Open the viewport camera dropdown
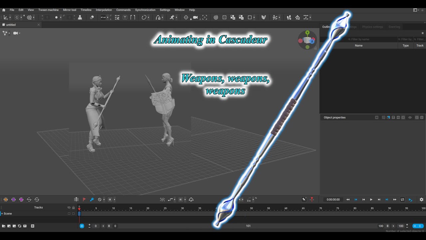 point(20,33)
